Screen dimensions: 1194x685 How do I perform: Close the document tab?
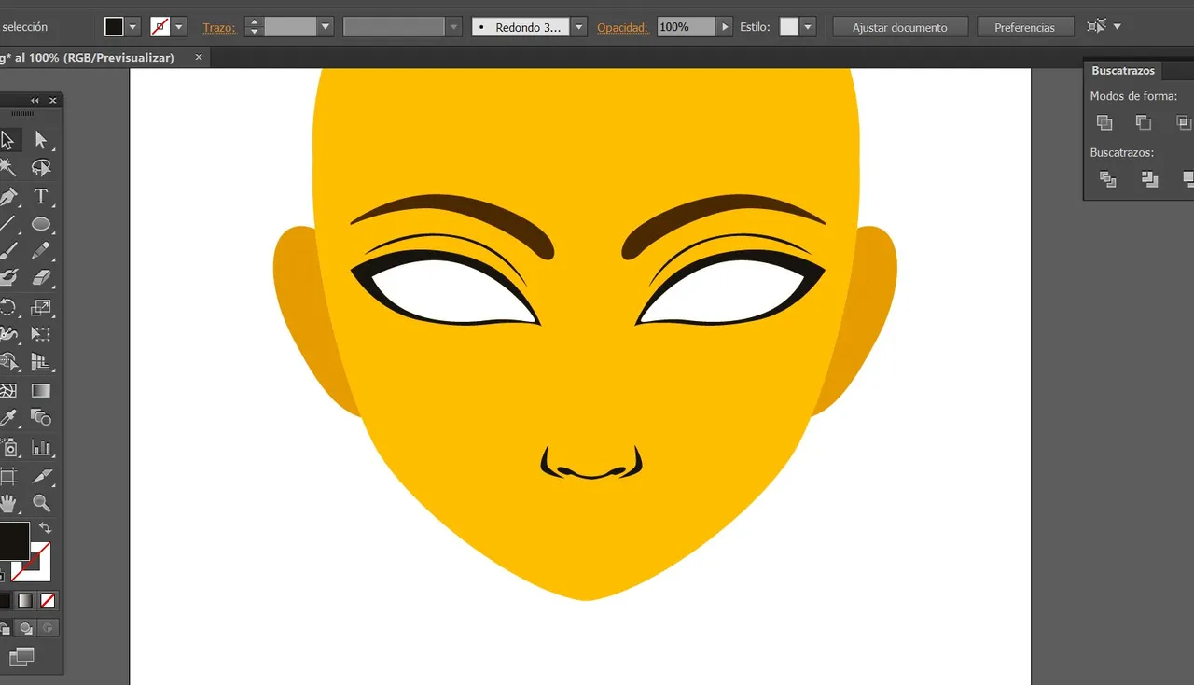click(x=198, y=58)
